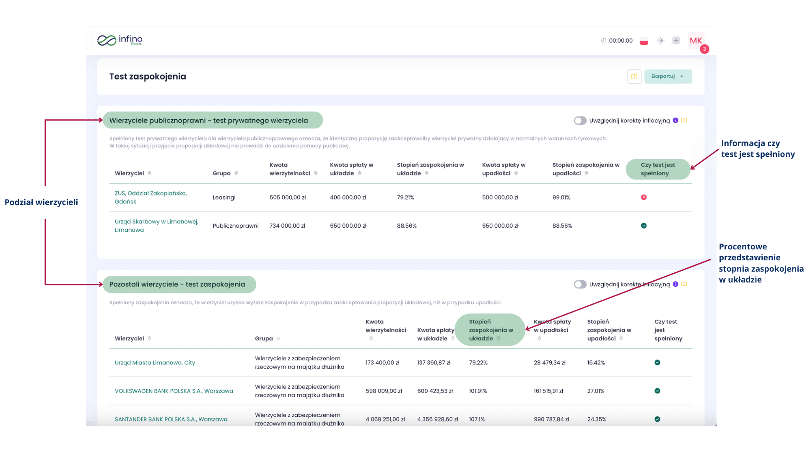This screenshot has width=805, height=452.
Task: Sort by Stopień zaspokojenia w układzie, second table
Action: coord(499,339)
